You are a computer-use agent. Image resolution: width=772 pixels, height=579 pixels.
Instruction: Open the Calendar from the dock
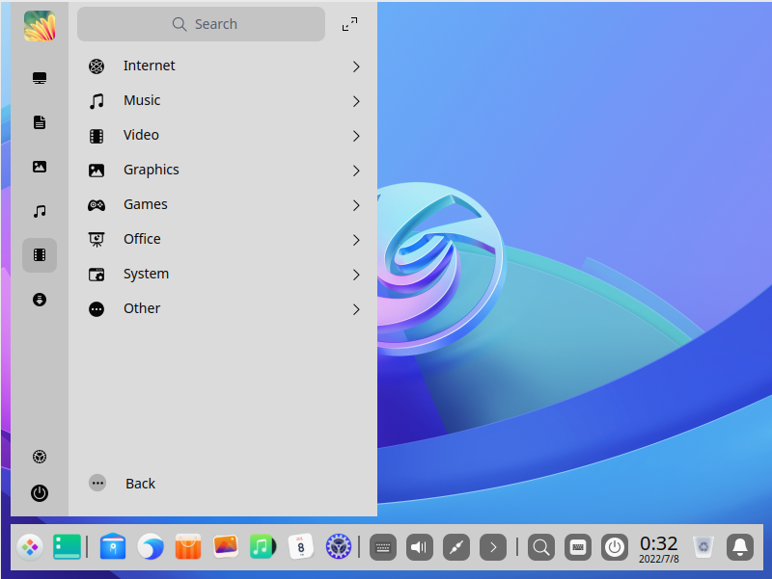click(x=300, y=546)
